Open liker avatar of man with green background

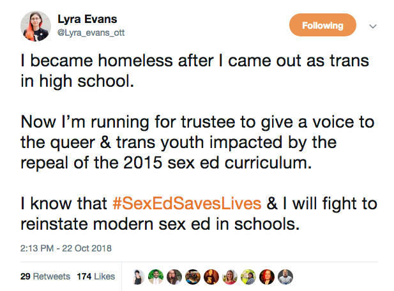point(156,277)
